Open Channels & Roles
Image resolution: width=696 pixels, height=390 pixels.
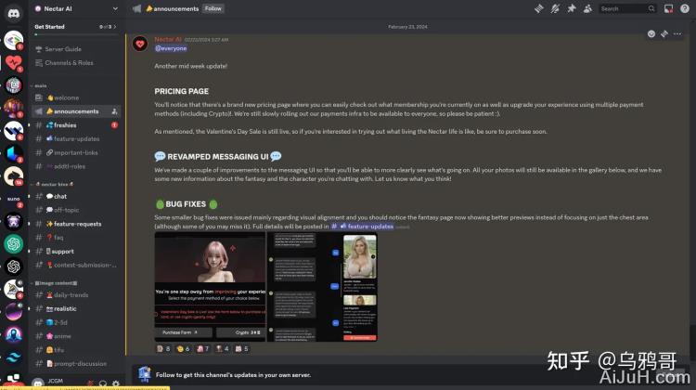point(69,62)
